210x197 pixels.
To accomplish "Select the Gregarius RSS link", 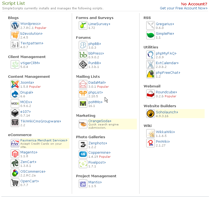I will (x=165, y=24).
